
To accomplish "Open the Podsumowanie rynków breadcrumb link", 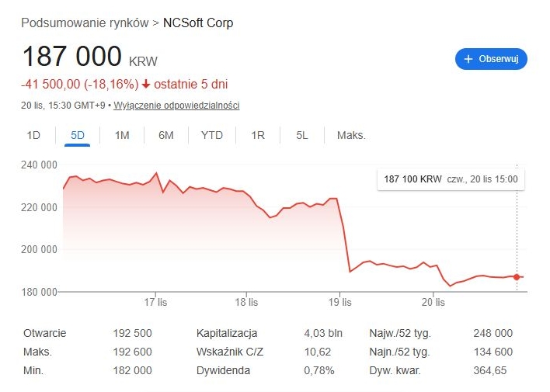I will (85, 23).
